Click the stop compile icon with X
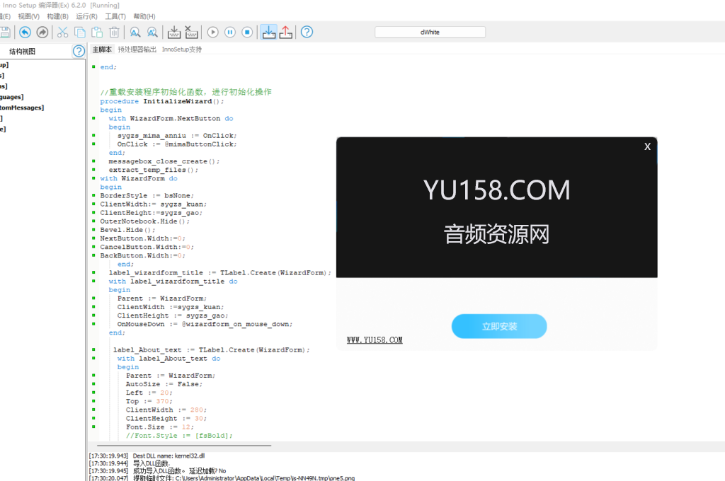The image size is (725, 481). 191,32
